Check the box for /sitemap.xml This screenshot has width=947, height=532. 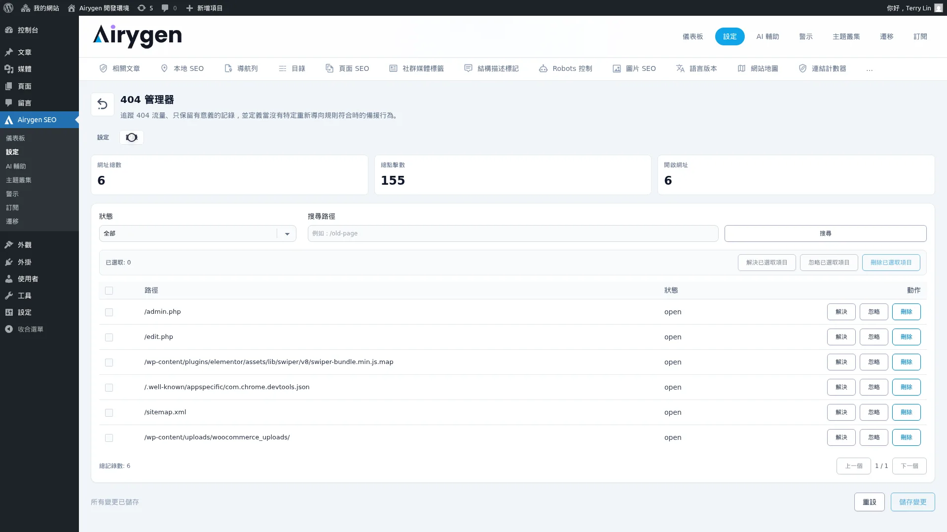(109, 413)
